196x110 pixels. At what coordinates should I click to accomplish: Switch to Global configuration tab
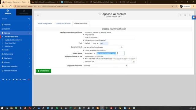pos(45,24)
